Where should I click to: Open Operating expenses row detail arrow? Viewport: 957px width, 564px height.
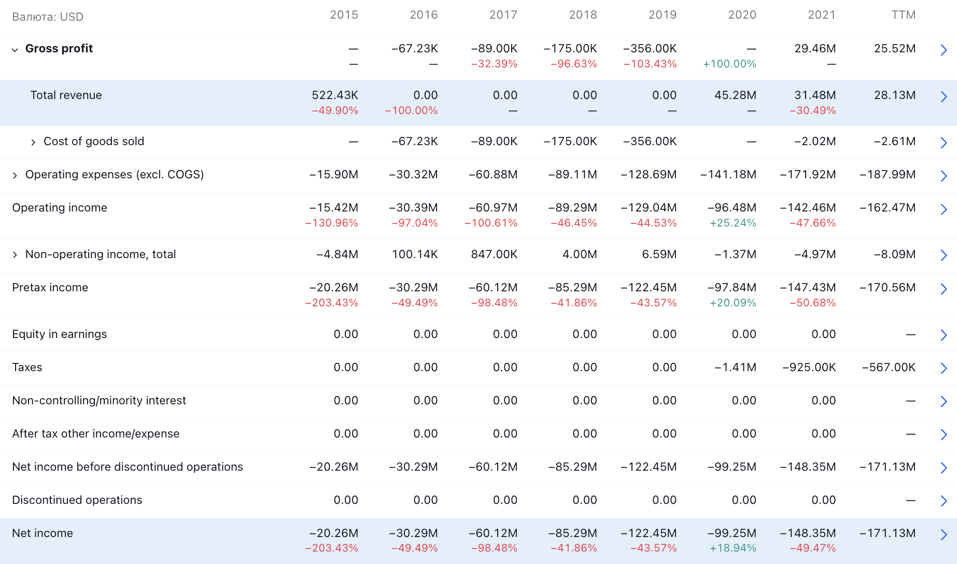pos(944,176)
